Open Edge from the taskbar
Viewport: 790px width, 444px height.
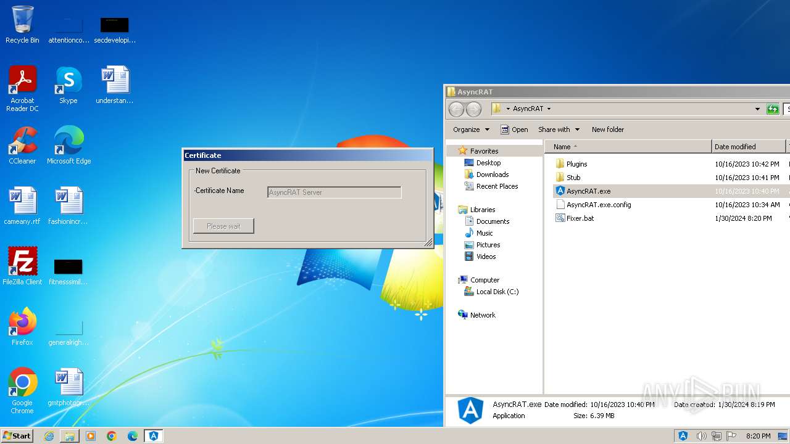click(133, 436)
